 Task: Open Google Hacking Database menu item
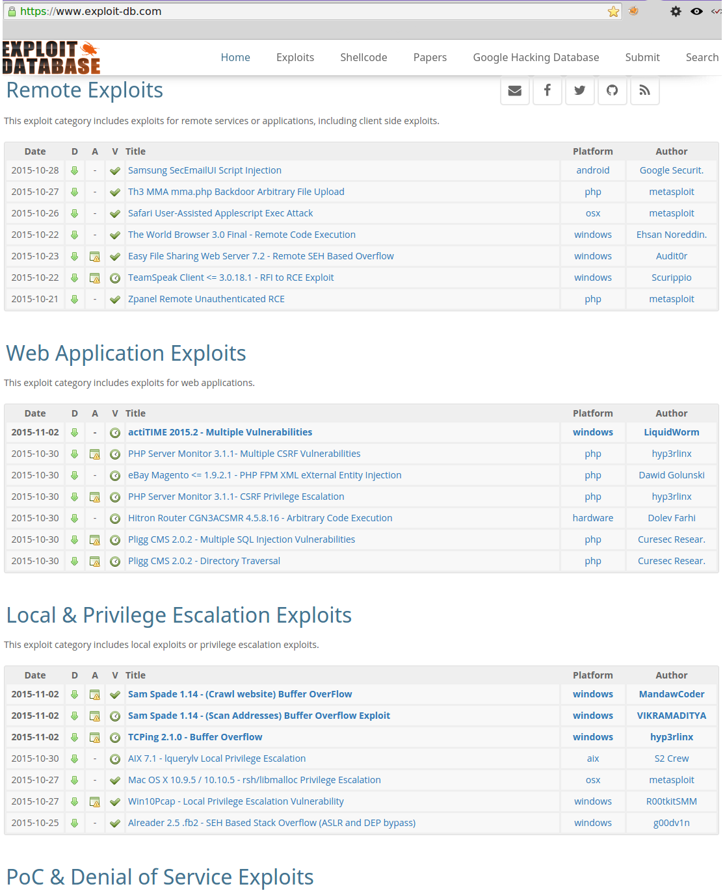click(536, 57)
